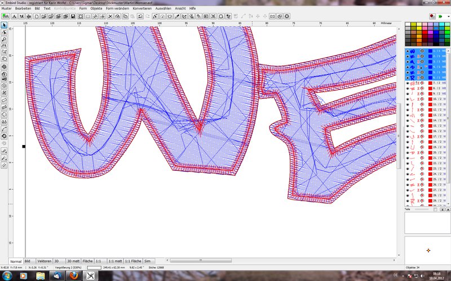The height and width of the screenshot is (281, 451).
Task: Click the eyedropper icon in top toolbar
Action: (x=177, y=16)
